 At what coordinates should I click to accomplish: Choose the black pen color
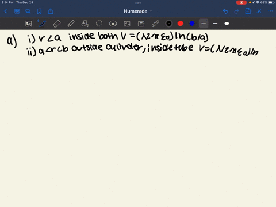point(169,24)
